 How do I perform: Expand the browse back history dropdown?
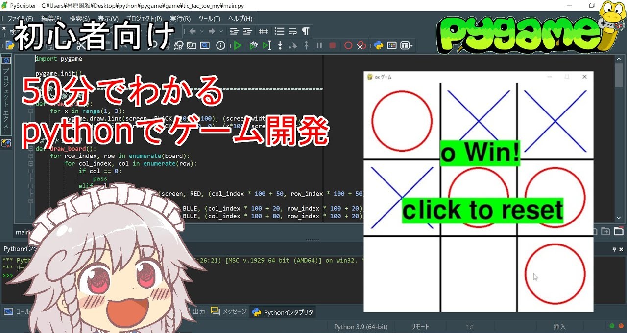tap(201, 31)
